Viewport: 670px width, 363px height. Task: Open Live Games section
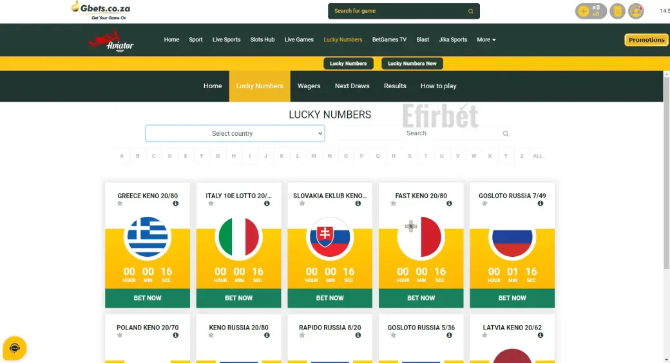tap(299, 40)
